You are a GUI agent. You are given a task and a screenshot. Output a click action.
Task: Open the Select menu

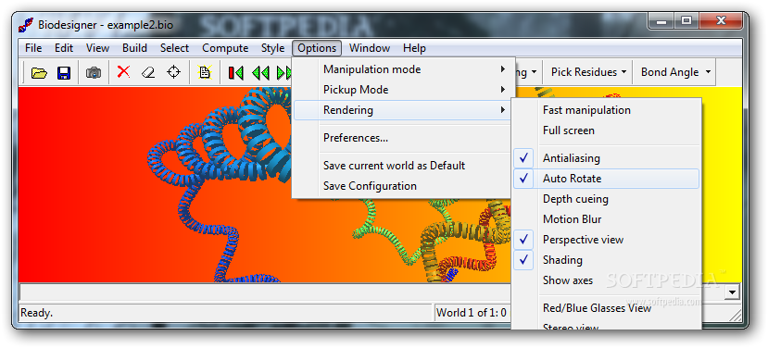[x=174, y=48]
